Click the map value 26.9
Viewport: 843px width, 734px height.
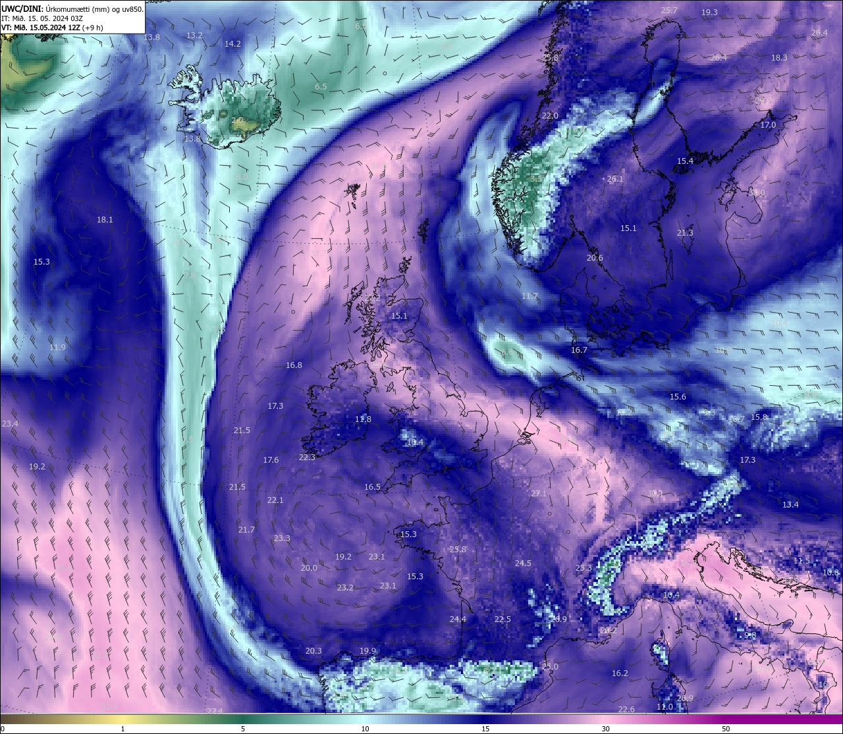point(685,698)
